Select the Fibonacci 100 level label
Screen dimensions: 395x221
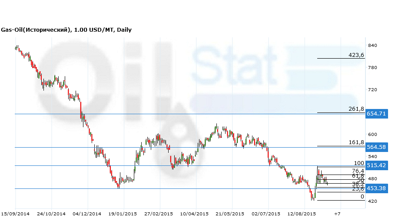pyautogui.click(x=358, y=163)
